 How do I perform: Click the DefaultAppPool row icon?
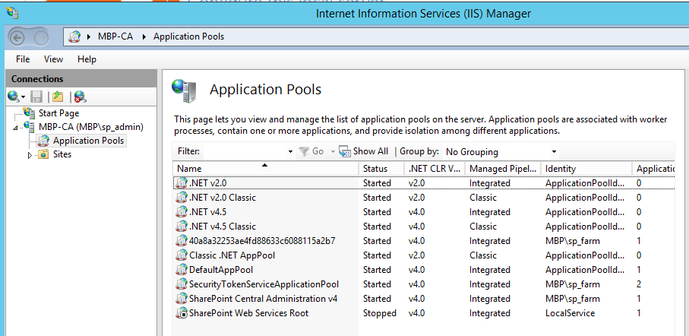(x=182, y=270)
